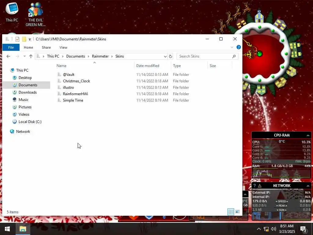
Task: Switch to the View ribbon tab
Action: click(63, 47)
